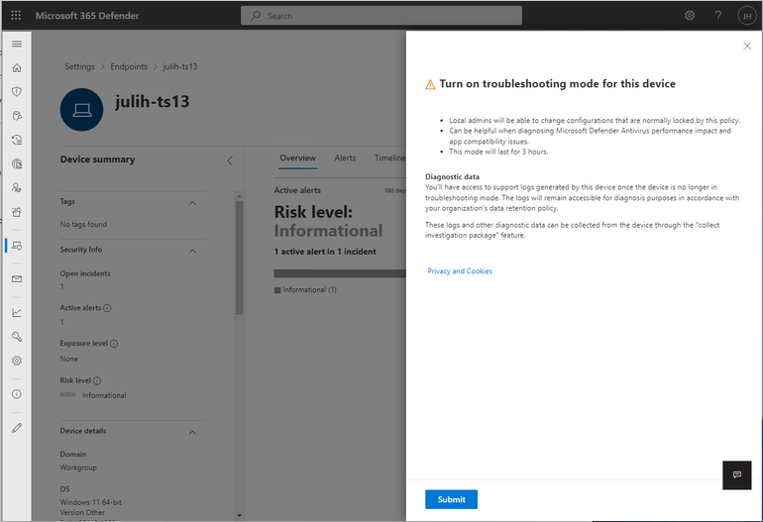Screen dimensions: 763x522
Task: Click the warning triangle beside the title
Action: pos(430,84)
